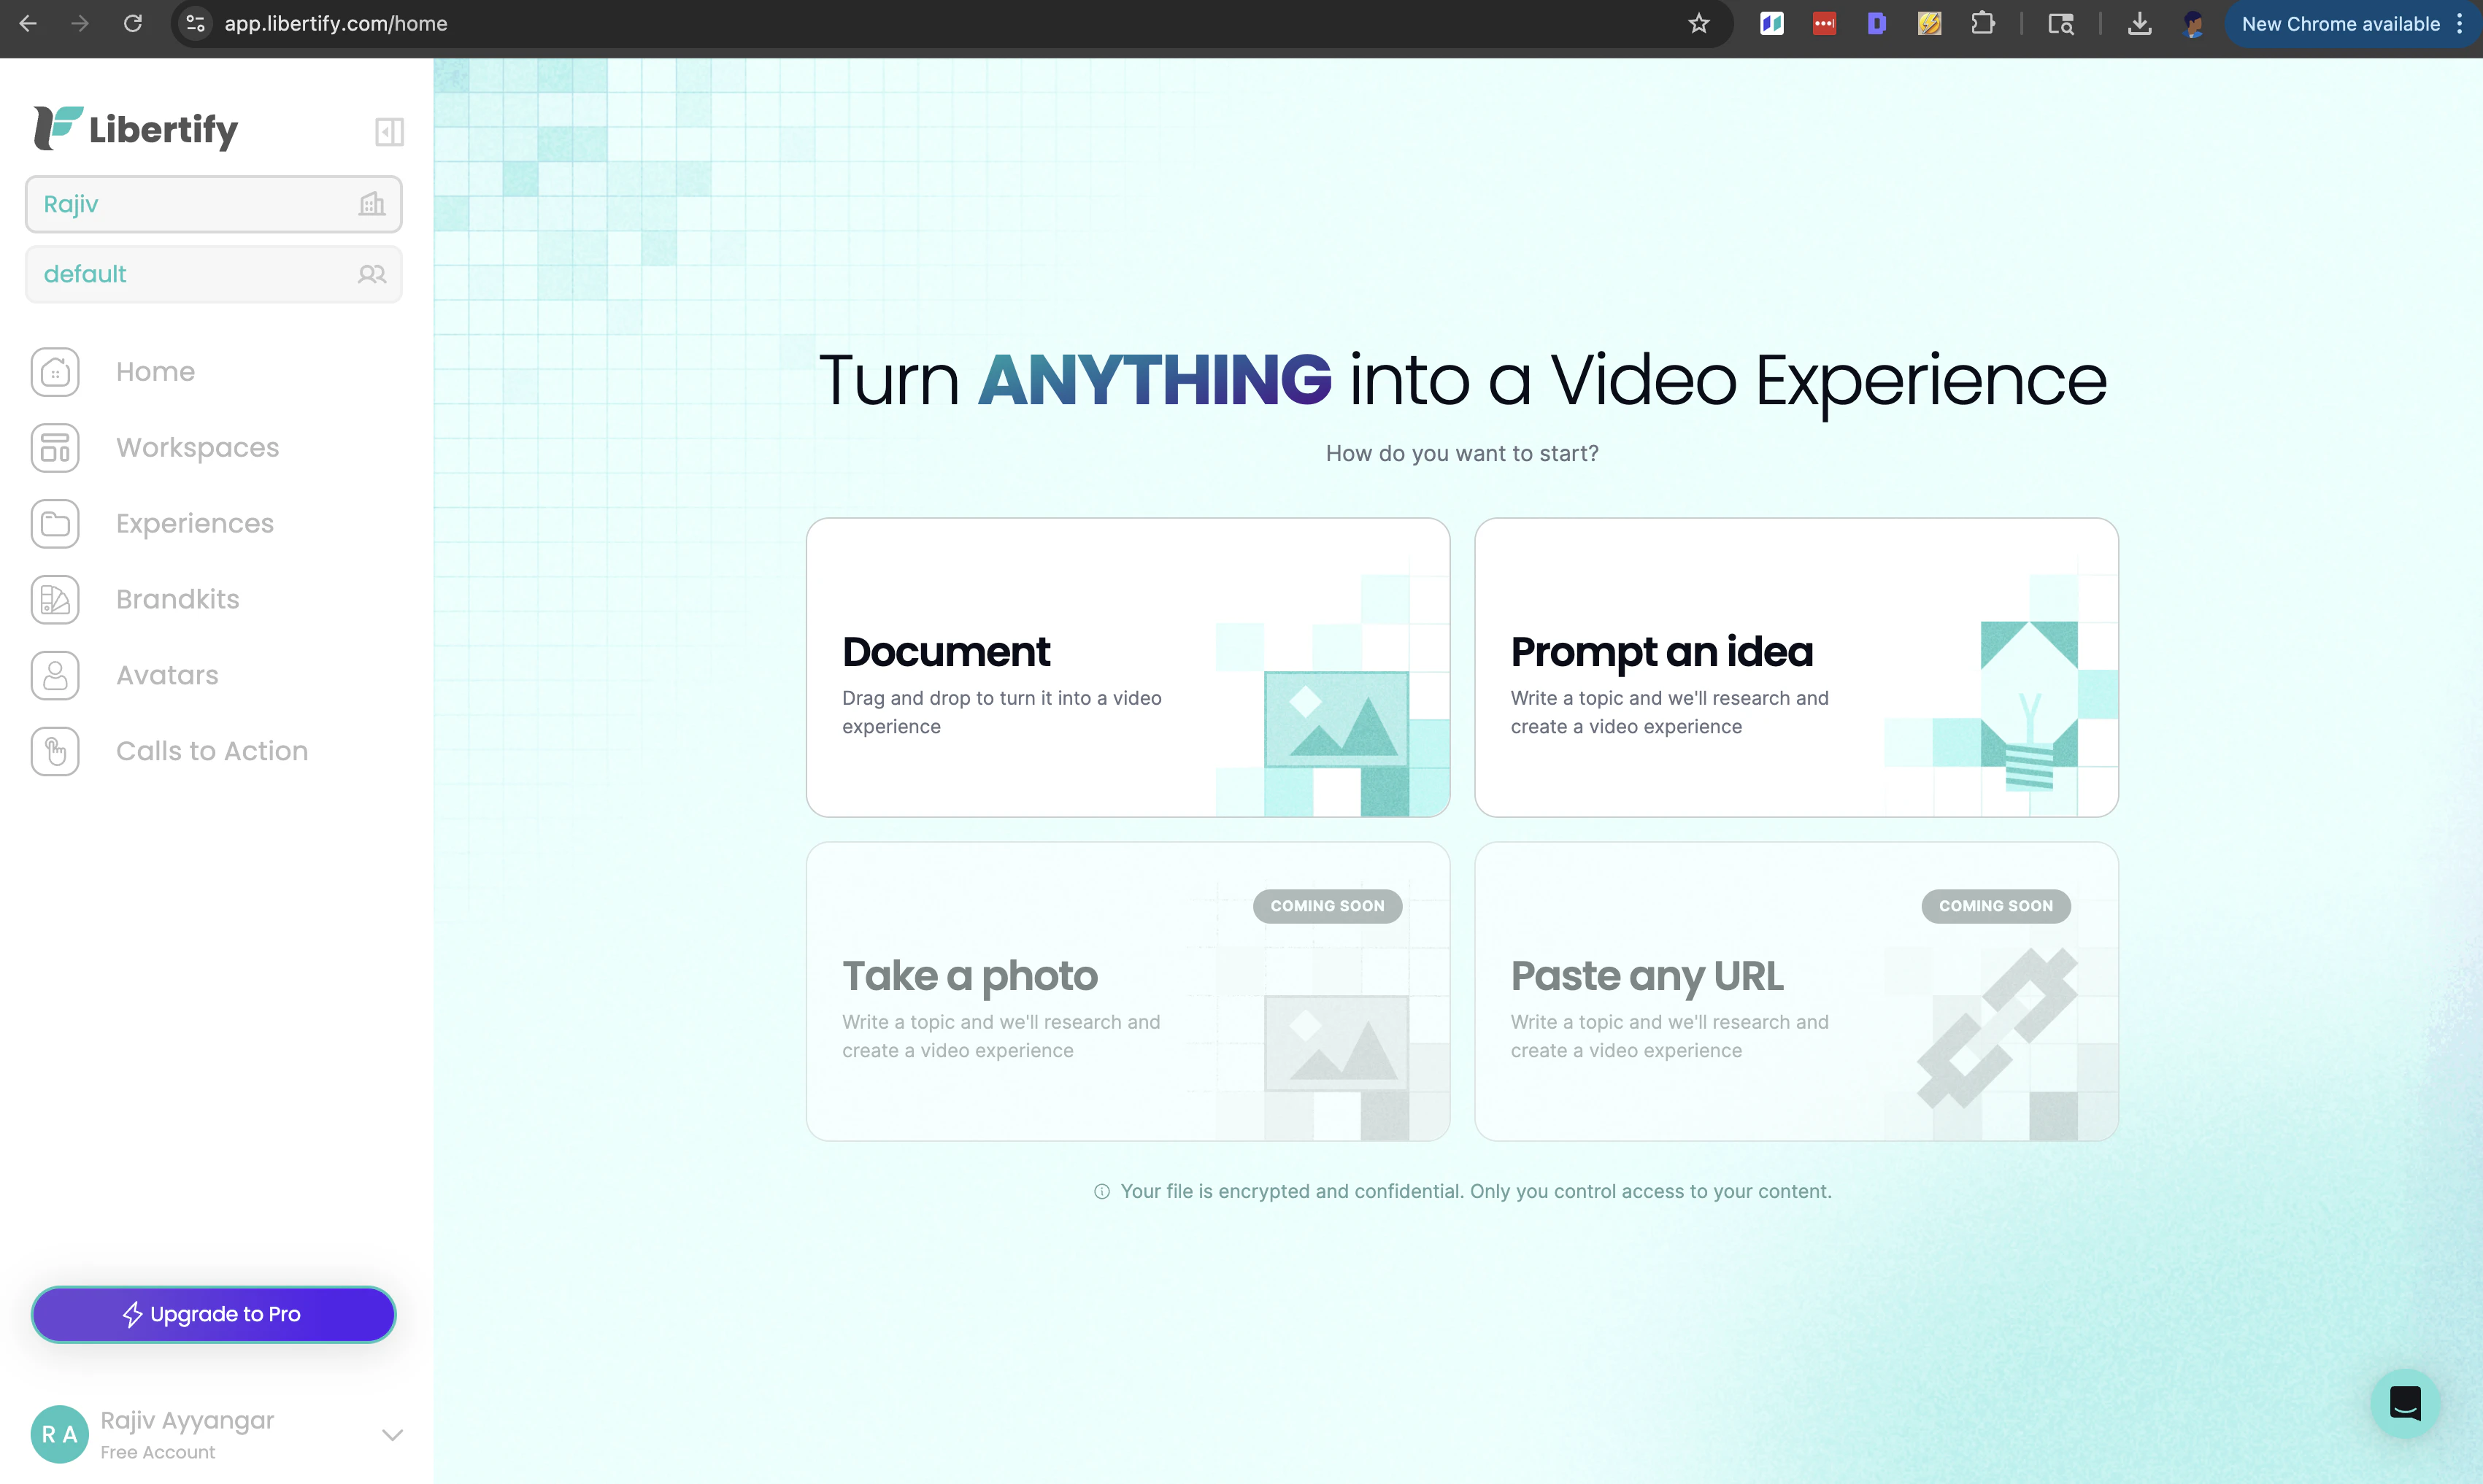Bookmark this page with the star

[x=1698, y=23]
